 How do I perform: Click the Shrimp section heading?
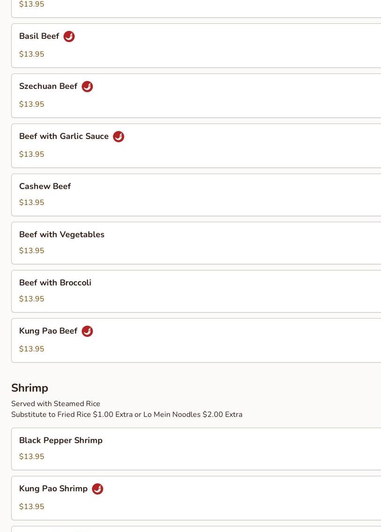(29, 388)
